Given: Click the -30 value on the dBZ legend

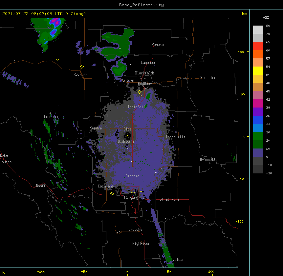Looking at the screenshot, I should [x=269, y=173].
